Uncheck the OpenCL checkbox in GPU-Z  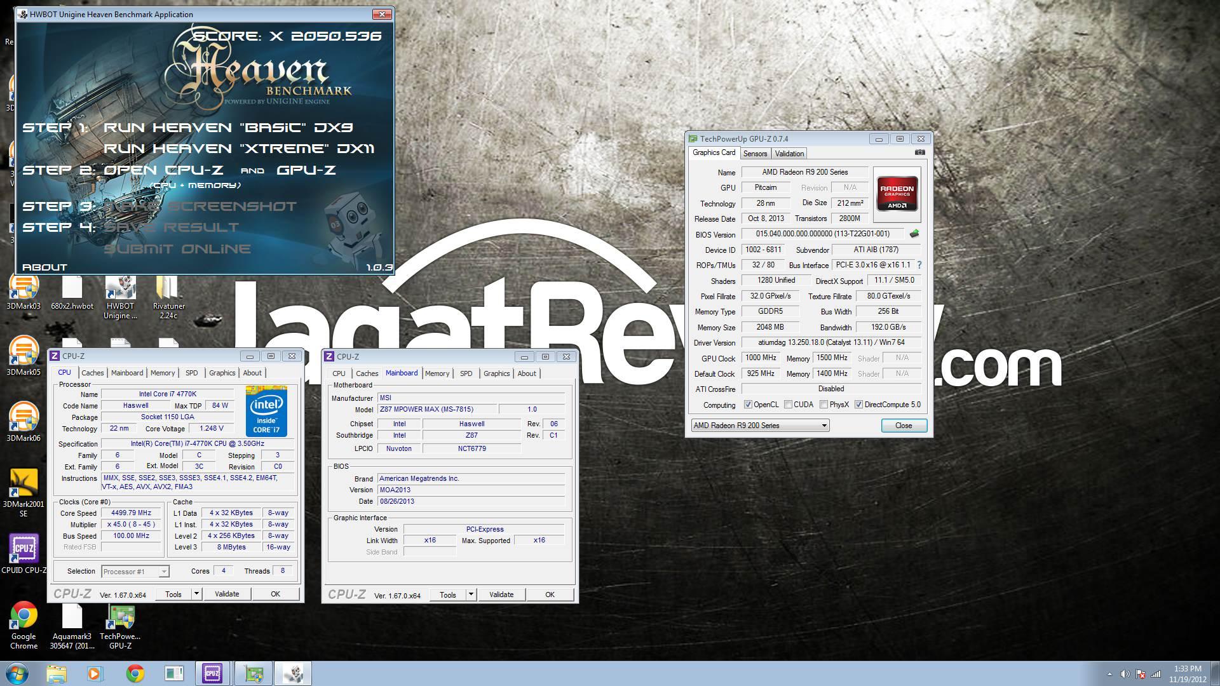[x=748, y=405]
